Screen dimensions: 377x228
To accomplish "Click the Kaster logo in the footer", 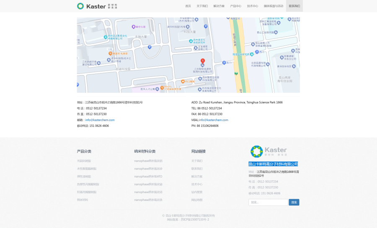I will point(269,151).
